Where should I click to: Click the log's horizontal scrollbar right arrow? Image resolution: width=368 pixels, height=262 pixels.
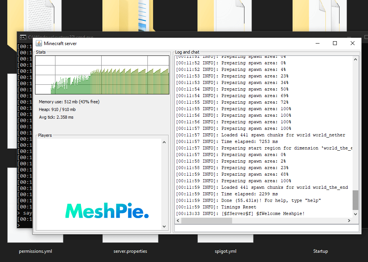[x=349, y=220]
